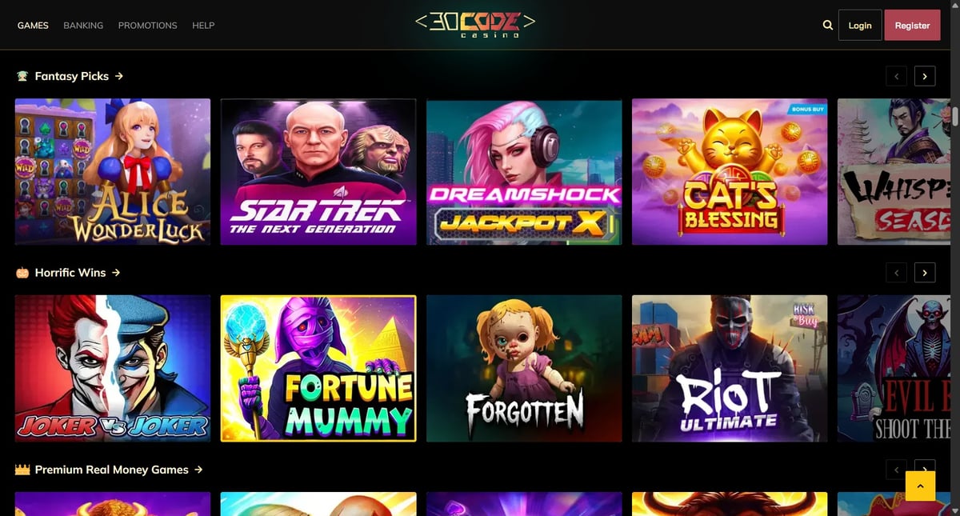This screenshot has height=516, width=960.
Task: Open the Fantasy Picks section link
Action: [x=79, y=76]
